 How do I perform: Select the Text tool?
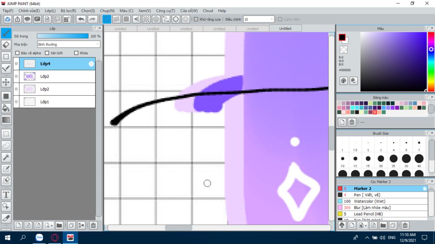6,195
